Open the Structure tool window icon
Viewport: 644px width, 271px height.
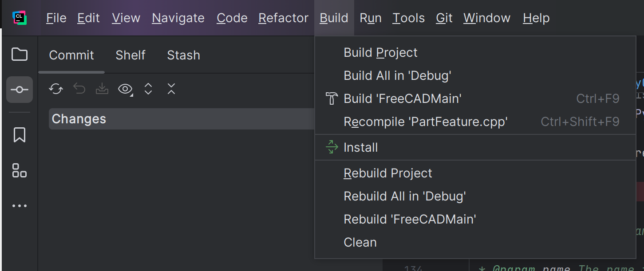tap(20, 170)
